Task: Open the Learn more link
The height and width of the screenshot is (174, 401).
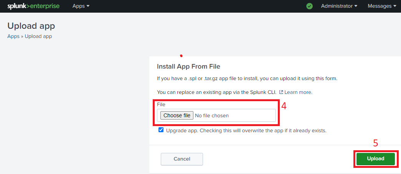Action: click(x=298, y=92)
